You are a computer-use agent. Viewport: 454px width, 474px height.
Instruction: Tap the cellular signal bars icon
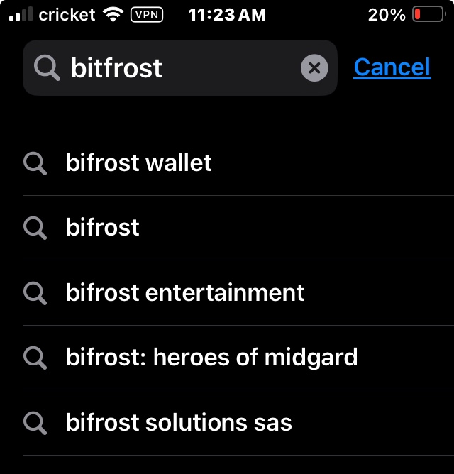tap(21, 14)
